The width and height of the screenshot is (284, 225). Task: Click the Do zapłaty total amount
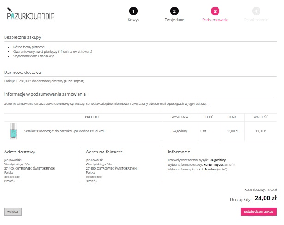tap(266, 198)
